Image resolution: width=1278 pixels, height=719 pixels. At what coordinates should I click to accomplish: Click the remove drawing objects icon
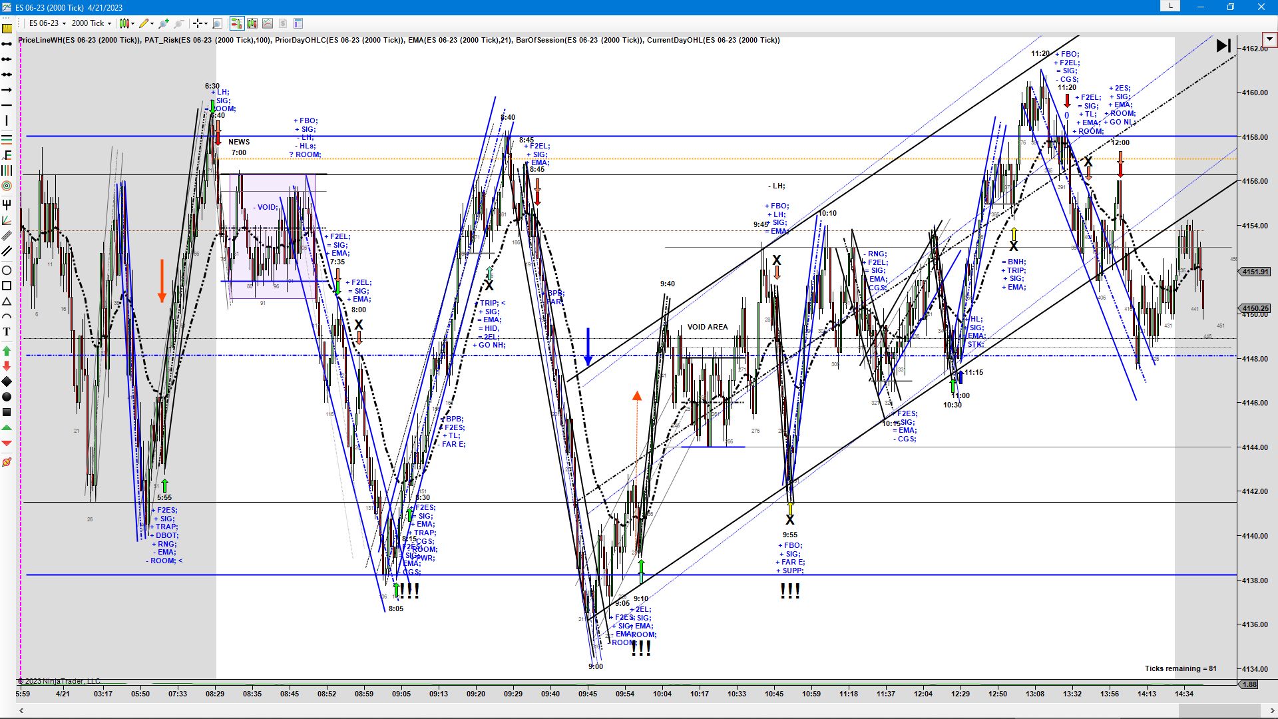pyautogui.click(x=7, y=461)
